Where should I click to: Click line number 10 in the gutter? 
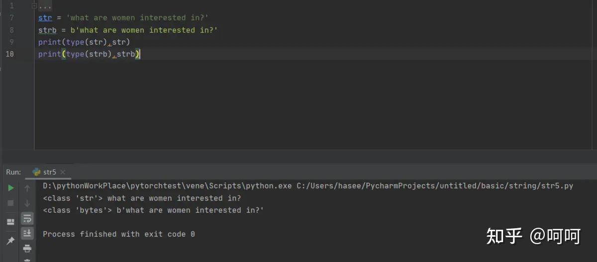9,54
